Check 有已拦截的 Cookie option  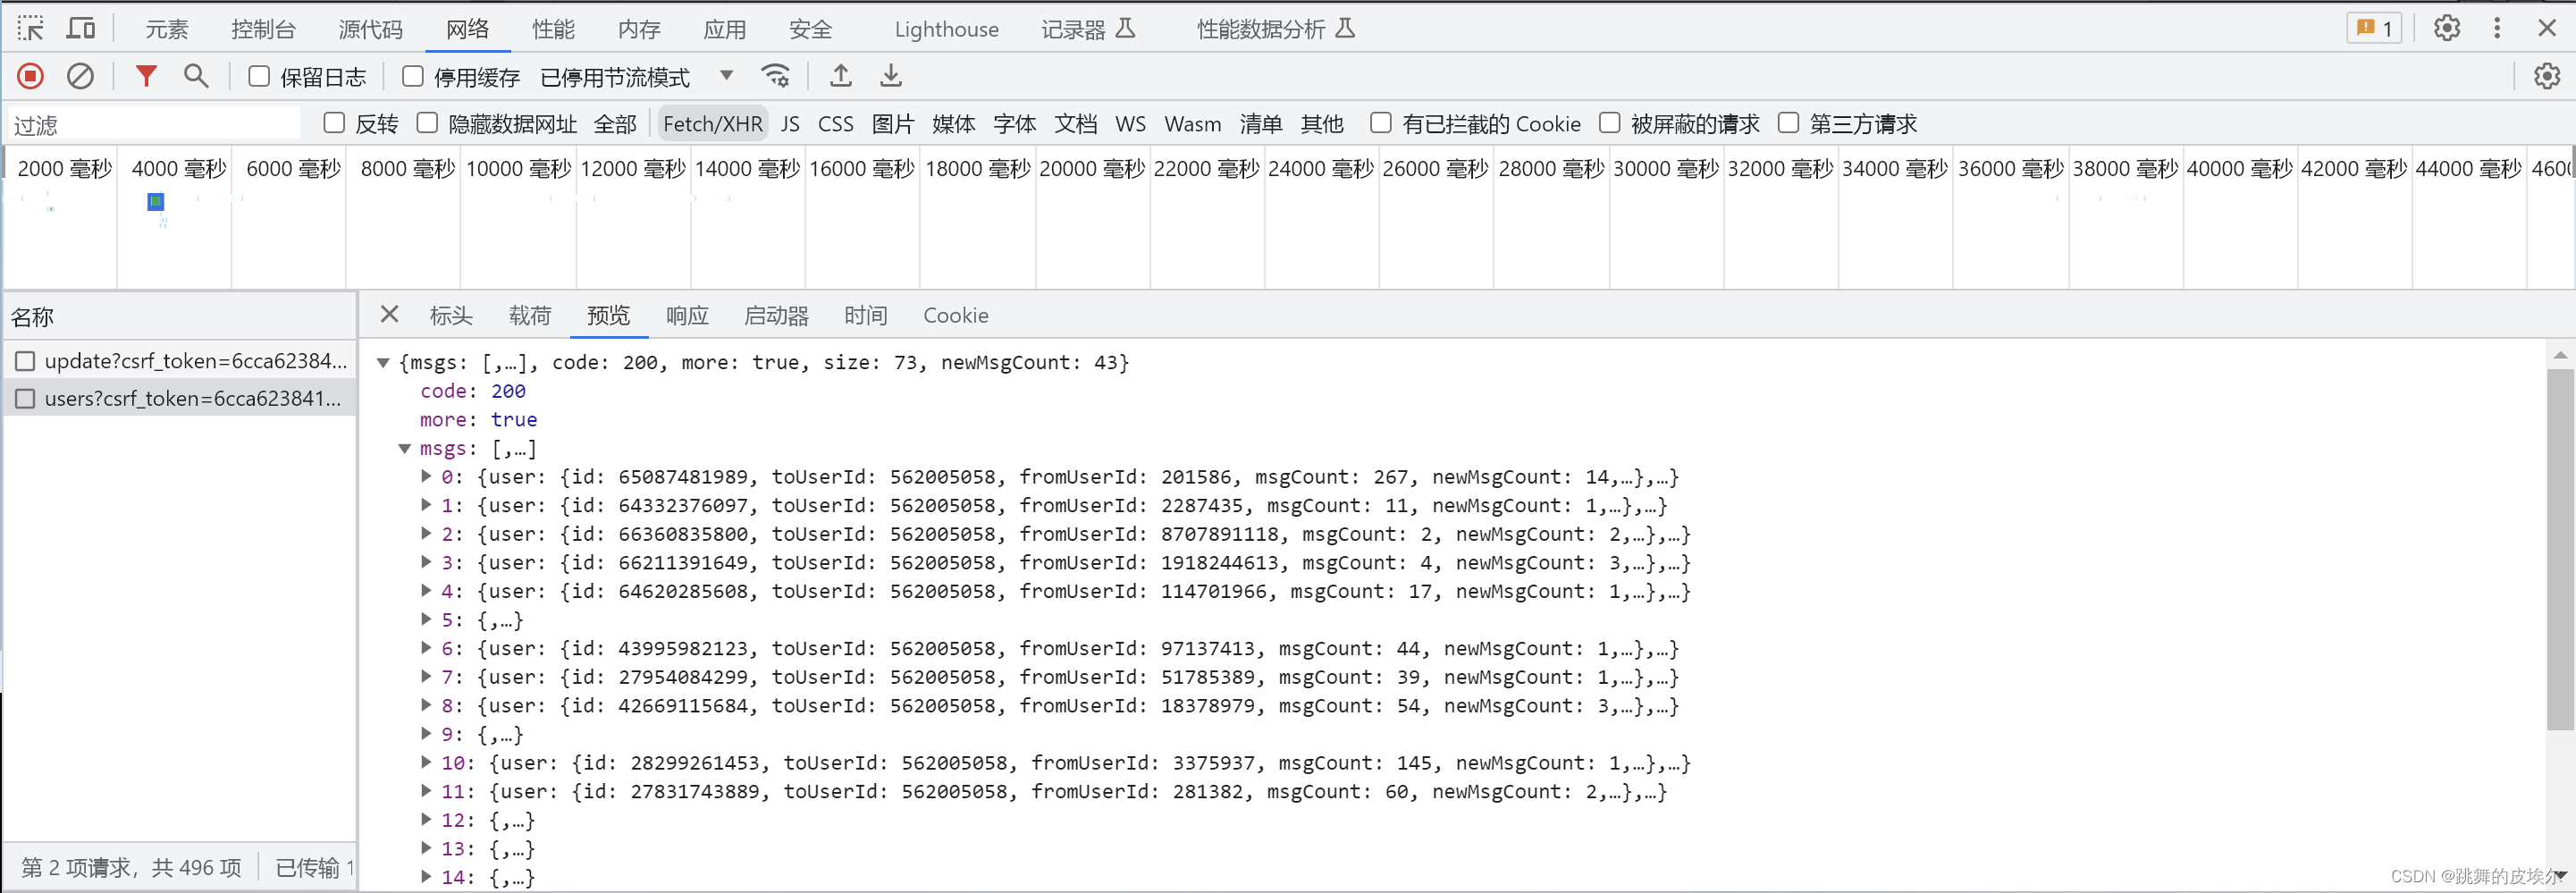1381,123
